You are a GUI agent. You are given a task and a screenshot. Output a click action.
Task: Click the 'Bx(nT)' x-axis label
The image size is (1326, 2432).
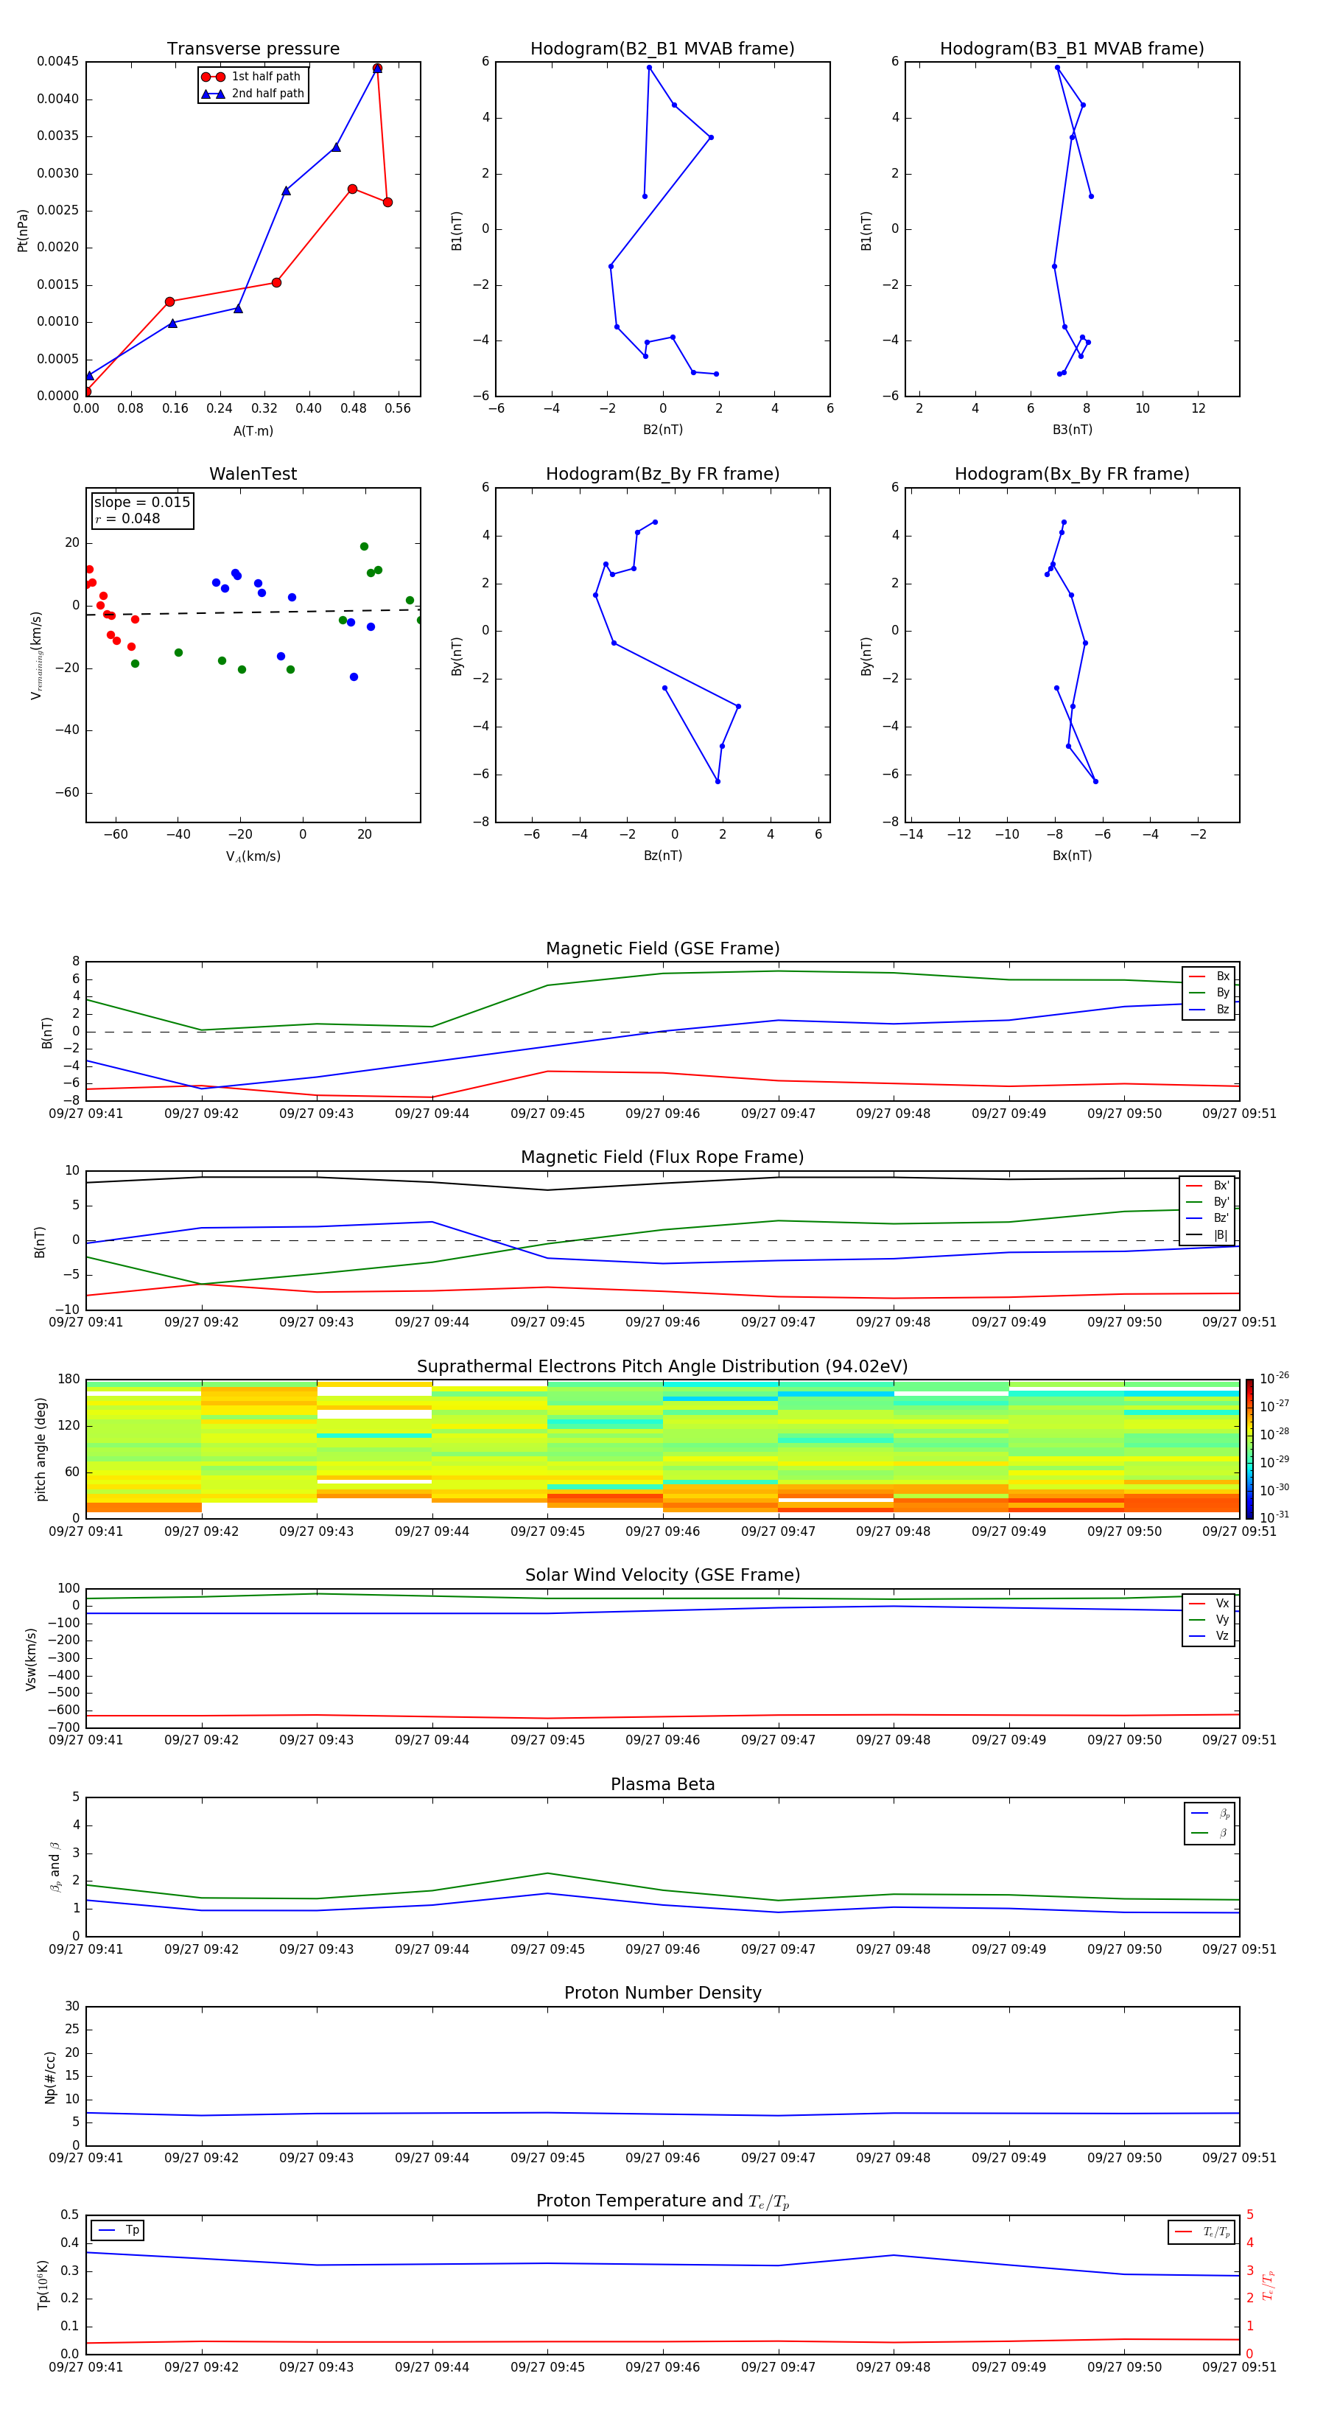[x=1072, y=856]
